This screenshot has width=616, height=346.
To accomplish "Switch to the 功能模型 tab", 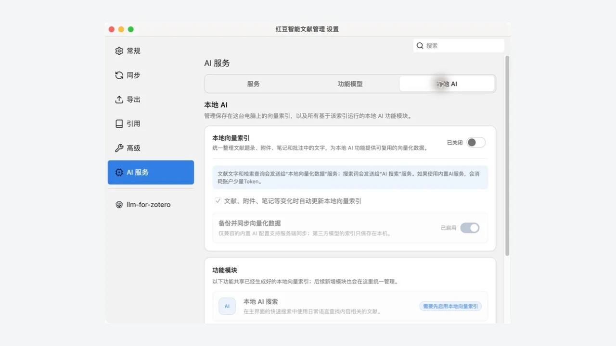I will (350, 84).
